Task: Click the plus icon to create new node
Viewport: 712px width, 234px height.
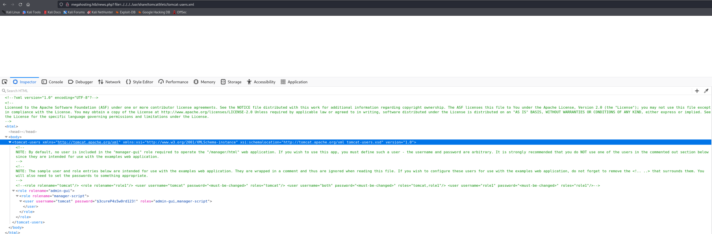Action: tap(697, 91)
